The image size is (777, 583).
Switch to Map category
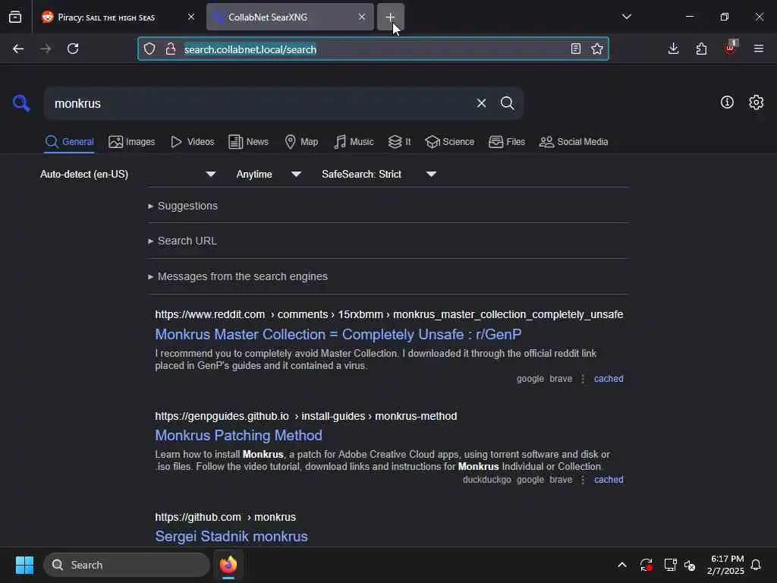click(301, 142)
